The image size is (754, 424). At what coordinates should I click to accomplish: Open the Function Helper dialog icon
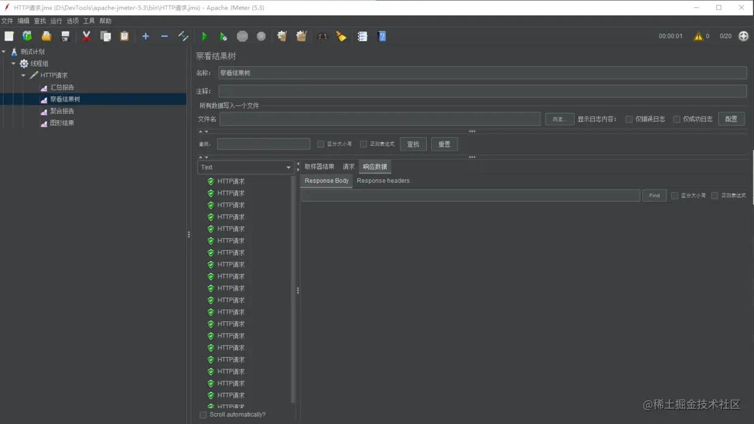pos(362,36)
